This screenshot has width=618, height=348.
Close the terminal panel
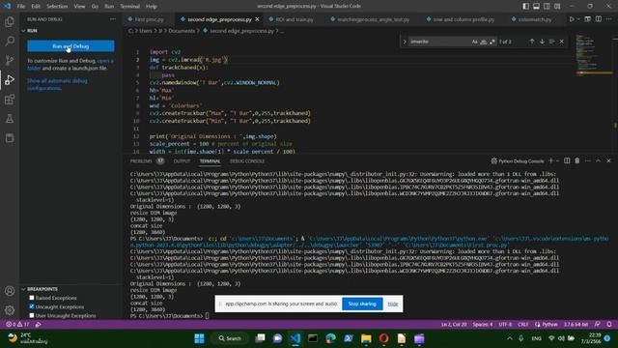pos(608,161)
